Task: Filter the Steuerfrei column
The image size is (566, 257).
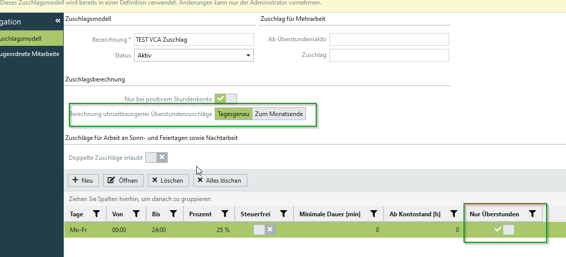Action: click(284, 214)
